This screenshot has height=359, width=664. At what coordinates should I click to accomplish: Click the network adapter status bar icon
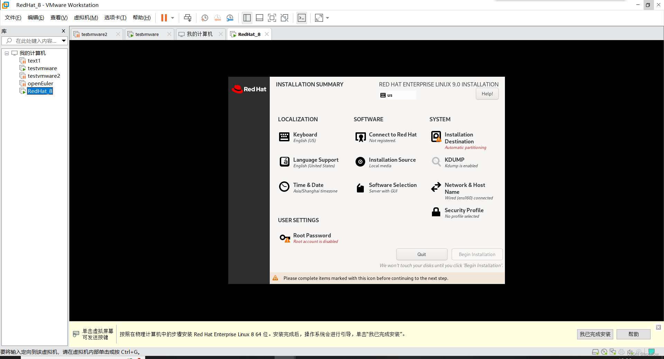[613, 352]
